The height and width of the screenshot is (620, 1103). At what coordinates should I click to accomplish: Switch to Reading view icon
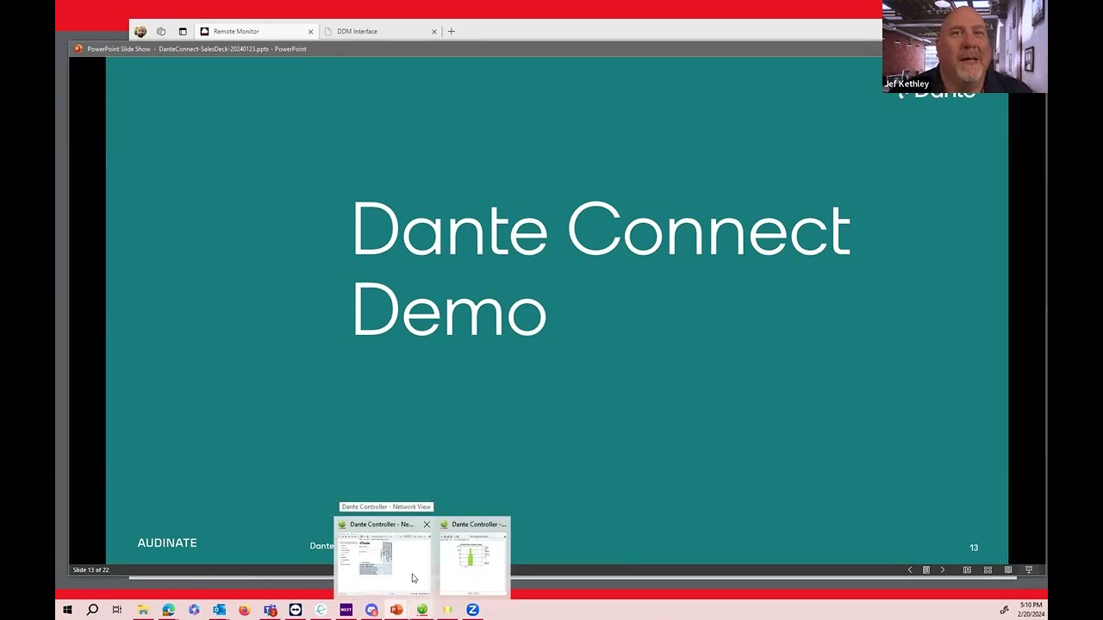click(x=1008, y=570)
